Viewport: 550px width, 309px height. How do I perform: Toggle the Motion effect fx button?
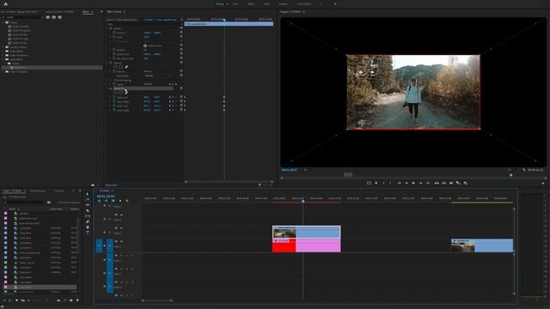[111, 28]
